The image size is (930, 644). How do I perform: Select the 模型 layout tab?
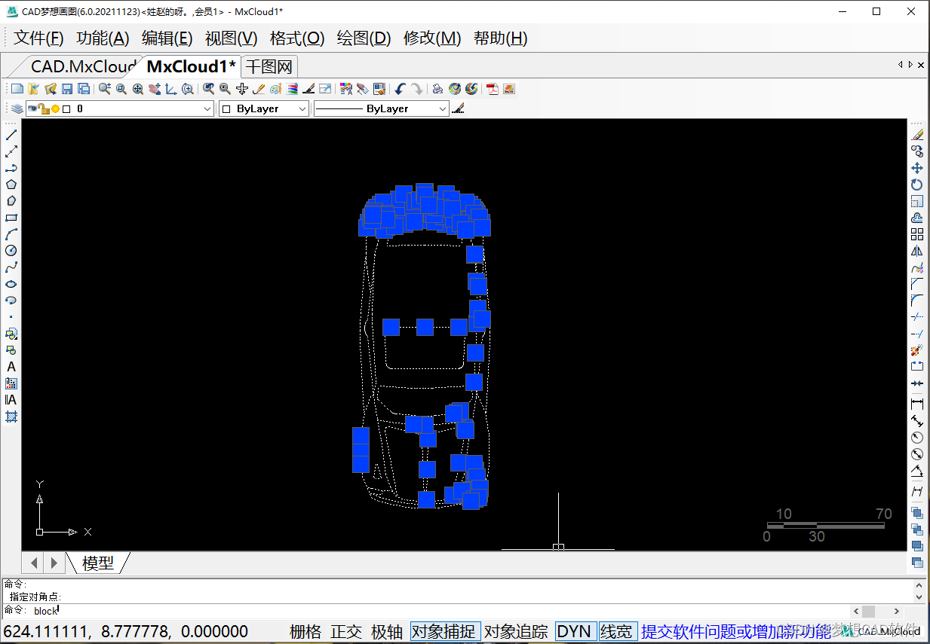click(x=98, y=563)
